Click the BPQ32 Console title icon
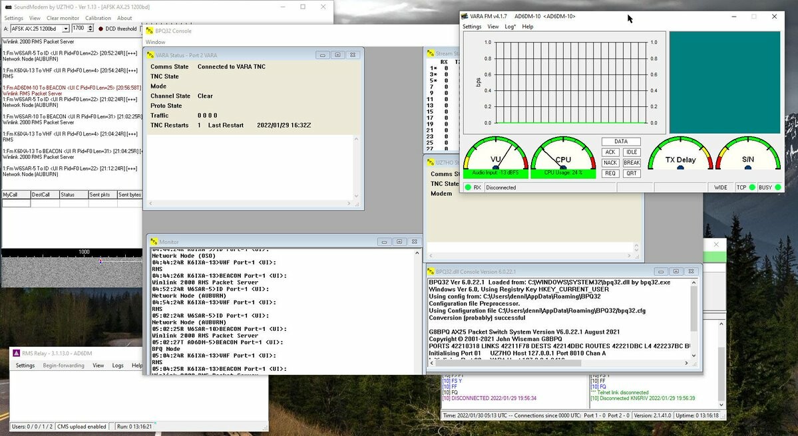Image resolution: width=798 pixels, height=436 pixels. pos(150,31)
